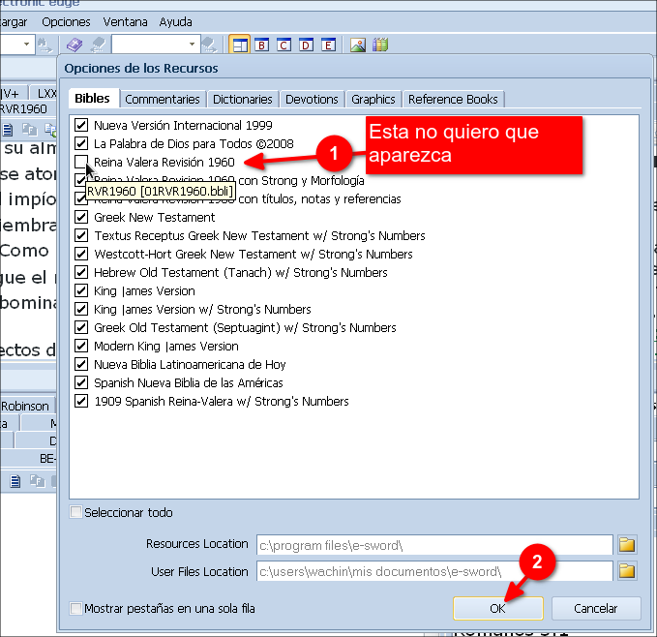Uncheck Westcott-Hort Greek New Testament
Viewport: 657px width, 637px height.
(81, 254)
